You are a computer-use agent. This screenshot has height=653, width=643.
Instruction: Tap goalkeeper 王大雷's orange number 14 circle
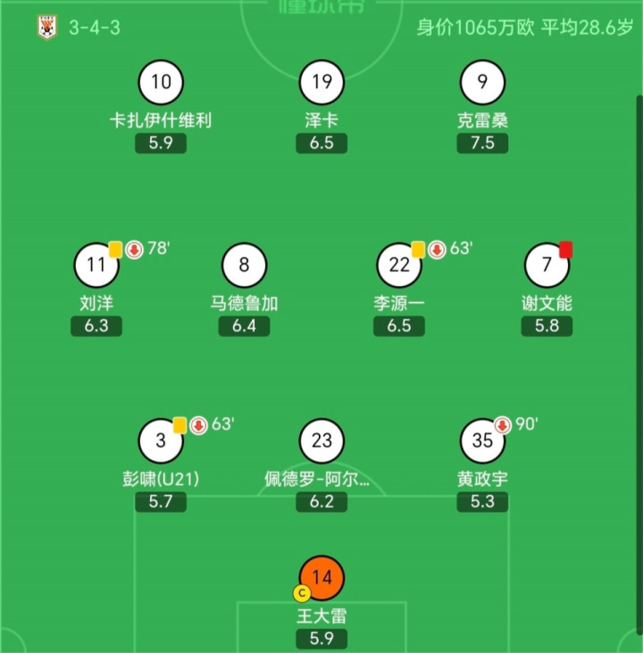[x=321, y=577]
